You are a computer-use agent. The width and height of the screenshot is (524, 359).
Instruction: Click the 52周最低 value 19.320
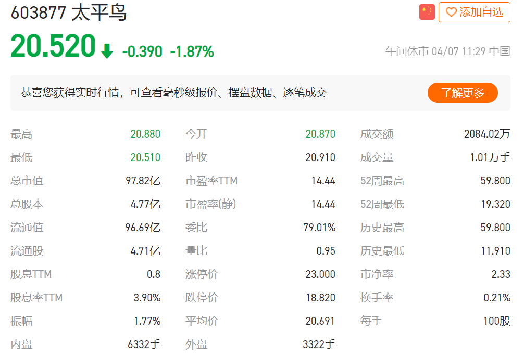click(495, 204)
